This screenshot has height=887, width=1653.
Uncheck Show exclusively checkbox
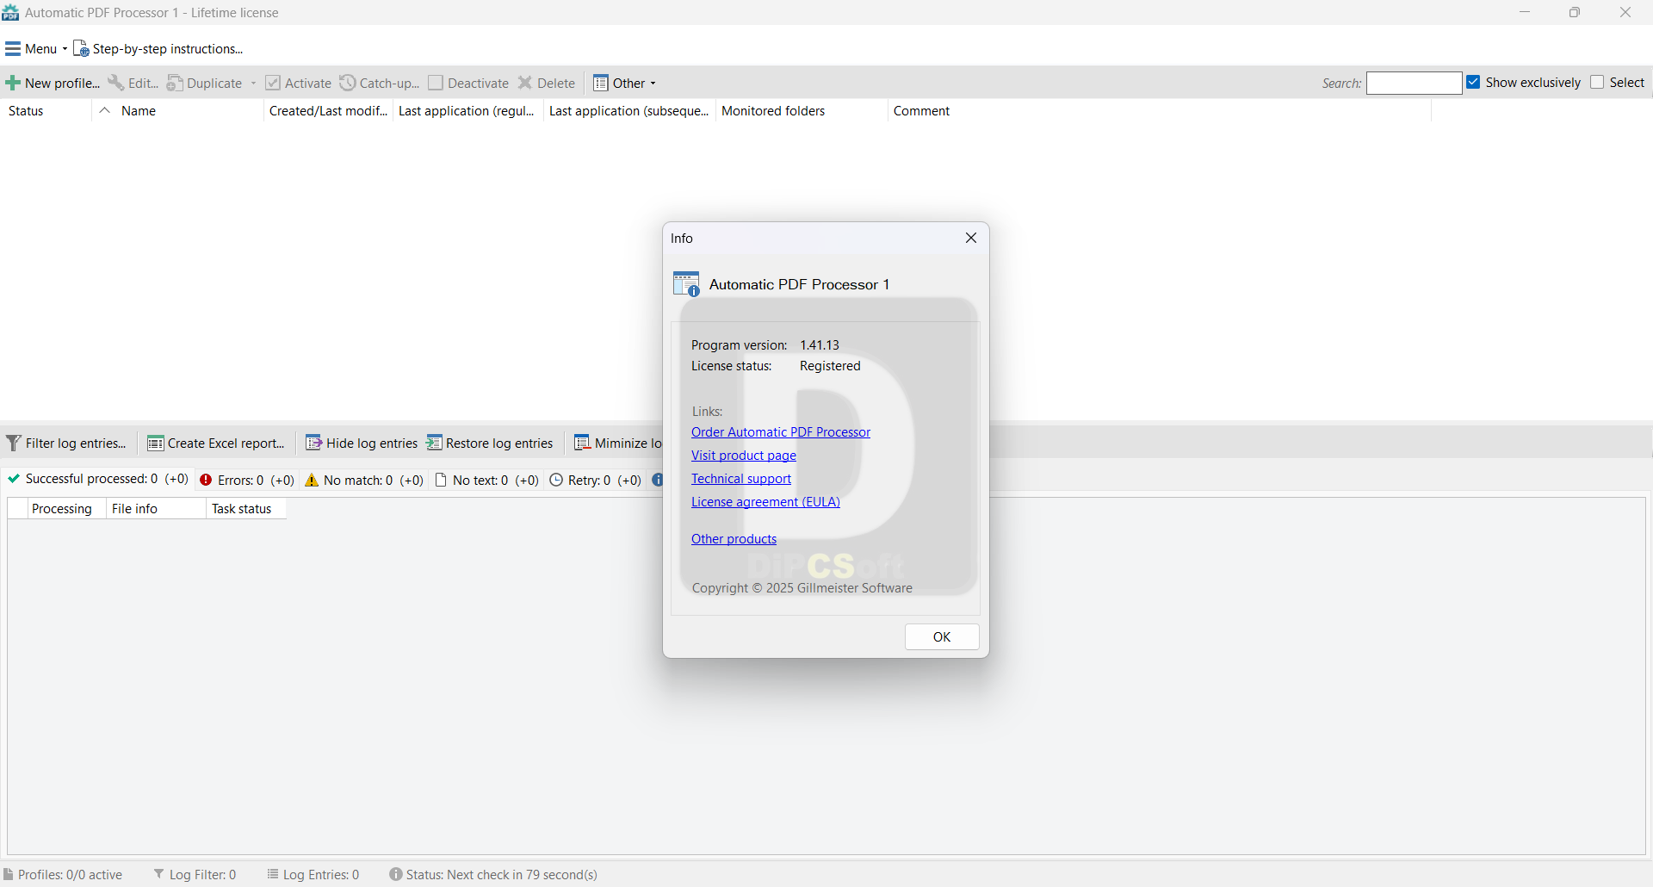coord(1474,83)
